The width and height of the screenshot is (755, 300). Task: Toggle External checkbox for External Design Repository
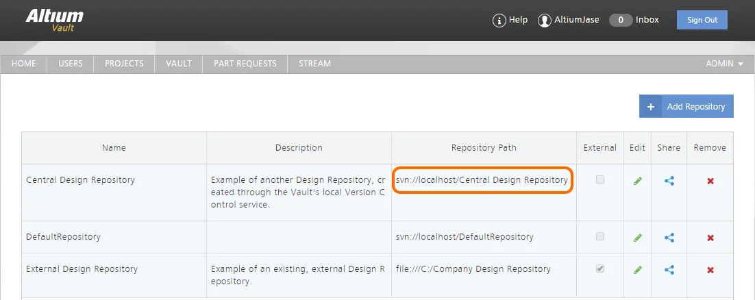600,268
